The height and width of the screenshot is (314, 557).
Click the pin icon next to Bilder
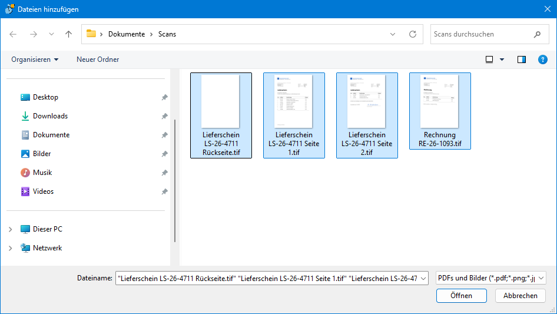coord(164,154)
